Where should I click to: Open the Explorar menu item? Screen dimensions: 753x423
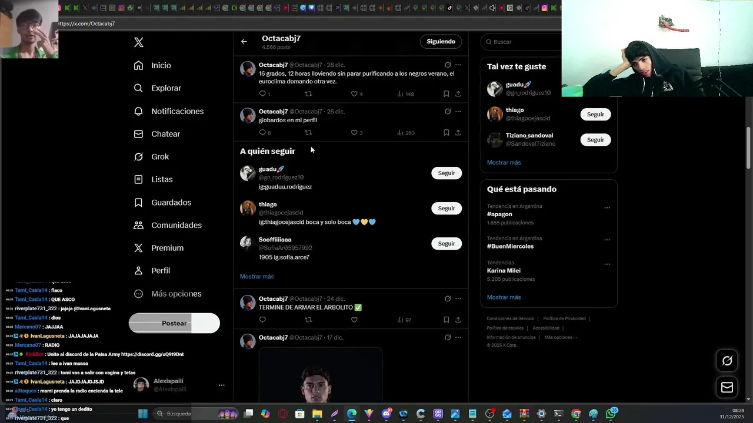click(157, 88)
